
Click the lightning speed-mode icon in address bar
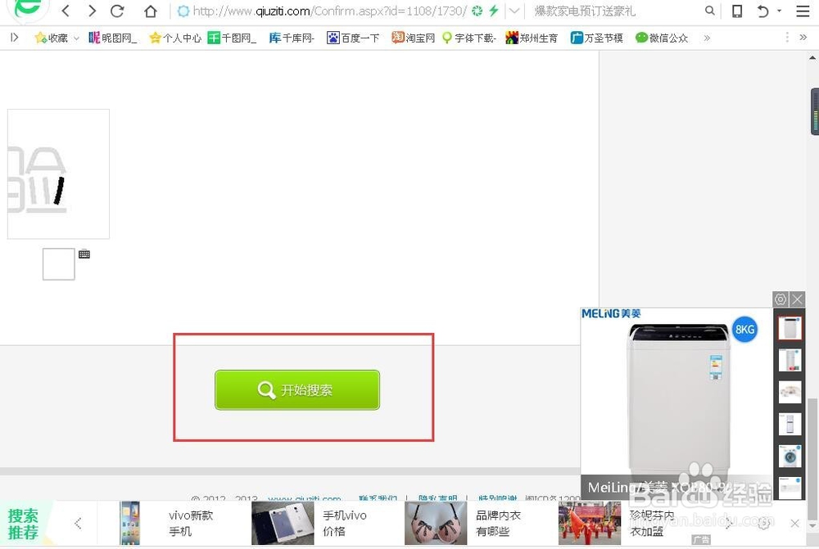coord(495,11)
